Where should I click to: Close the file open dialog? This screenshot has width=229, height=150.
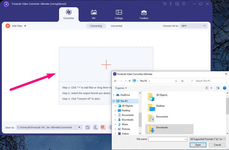pos(226,74)
